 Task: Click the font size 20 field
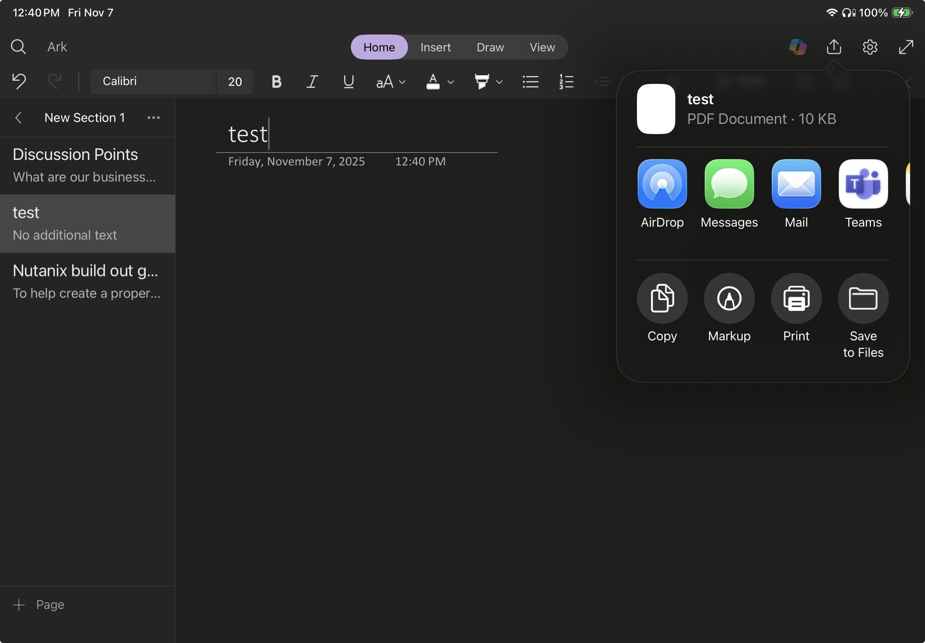point(235,82)
